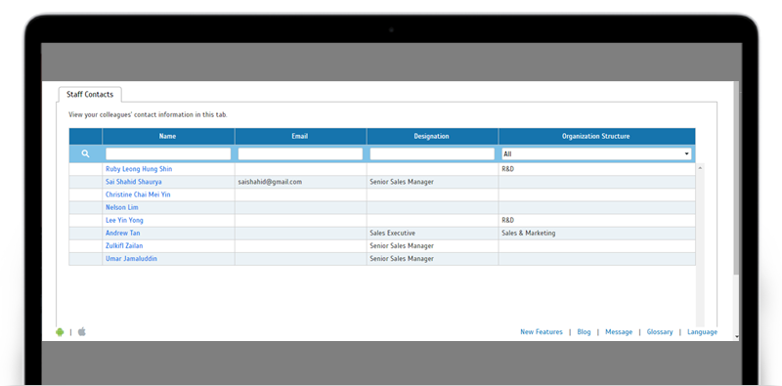Sort by the Designation column header
The width and height of the screenshot is (782, 386).
click(432, 136)
